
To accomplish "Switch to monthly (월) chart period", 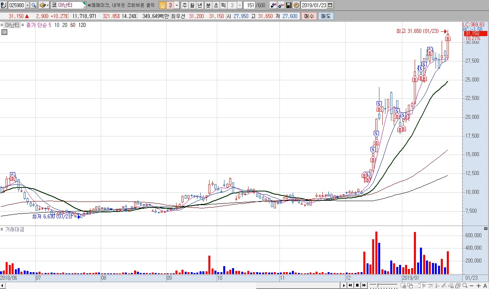I will 192,5.
